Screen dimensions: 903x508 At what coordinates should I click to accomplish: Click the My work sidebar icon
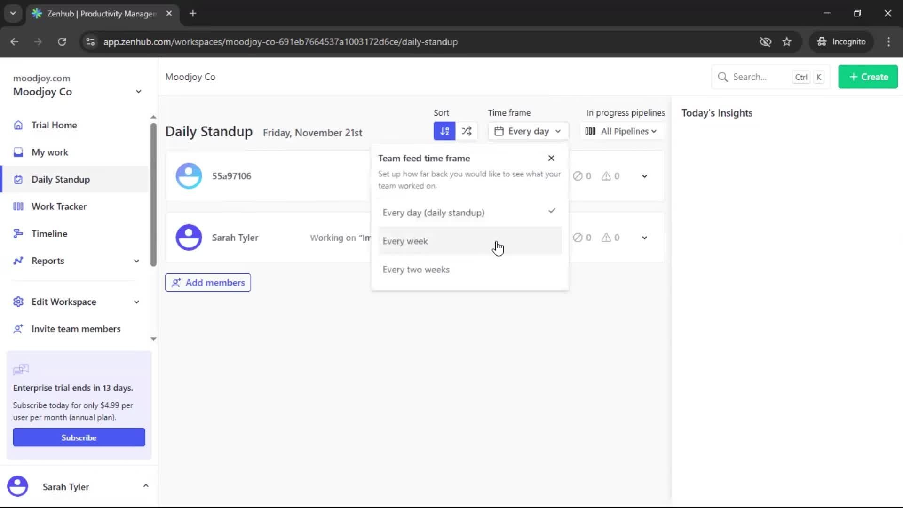(18, 152)
